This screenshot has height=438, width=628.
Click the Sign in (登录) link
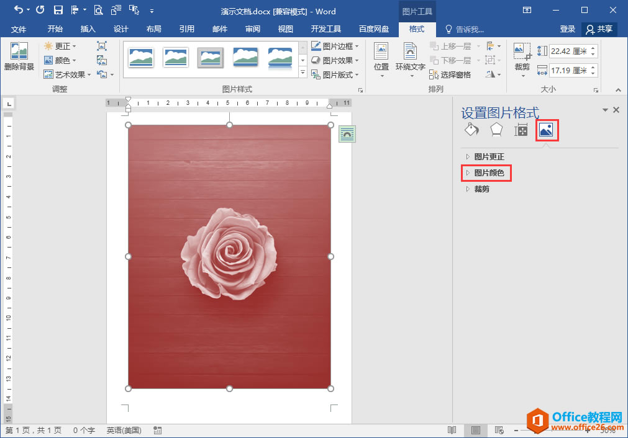pyautogui.click(x=567, y=29)
